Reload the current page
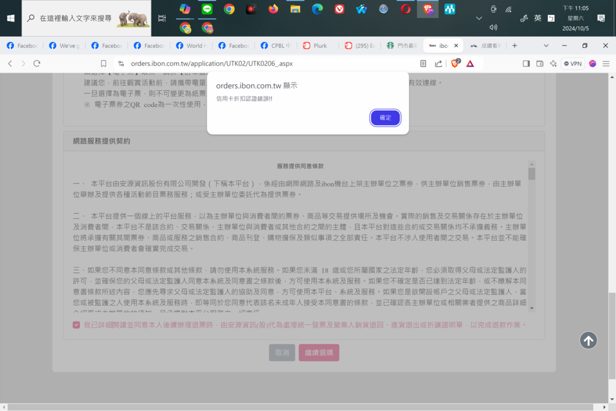Screen dimensions: 616x411 point(37,63)
